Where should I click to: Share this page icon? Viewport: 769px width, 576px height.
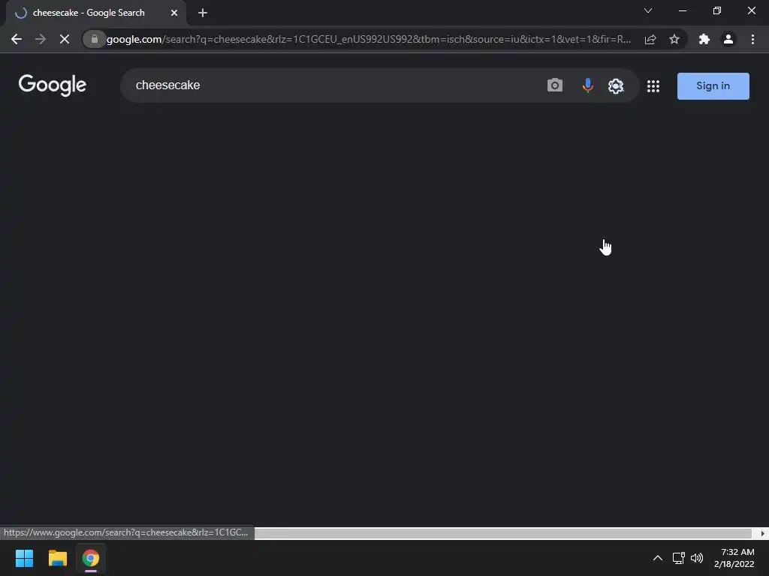pyautogui.click(x=650, y=39)
